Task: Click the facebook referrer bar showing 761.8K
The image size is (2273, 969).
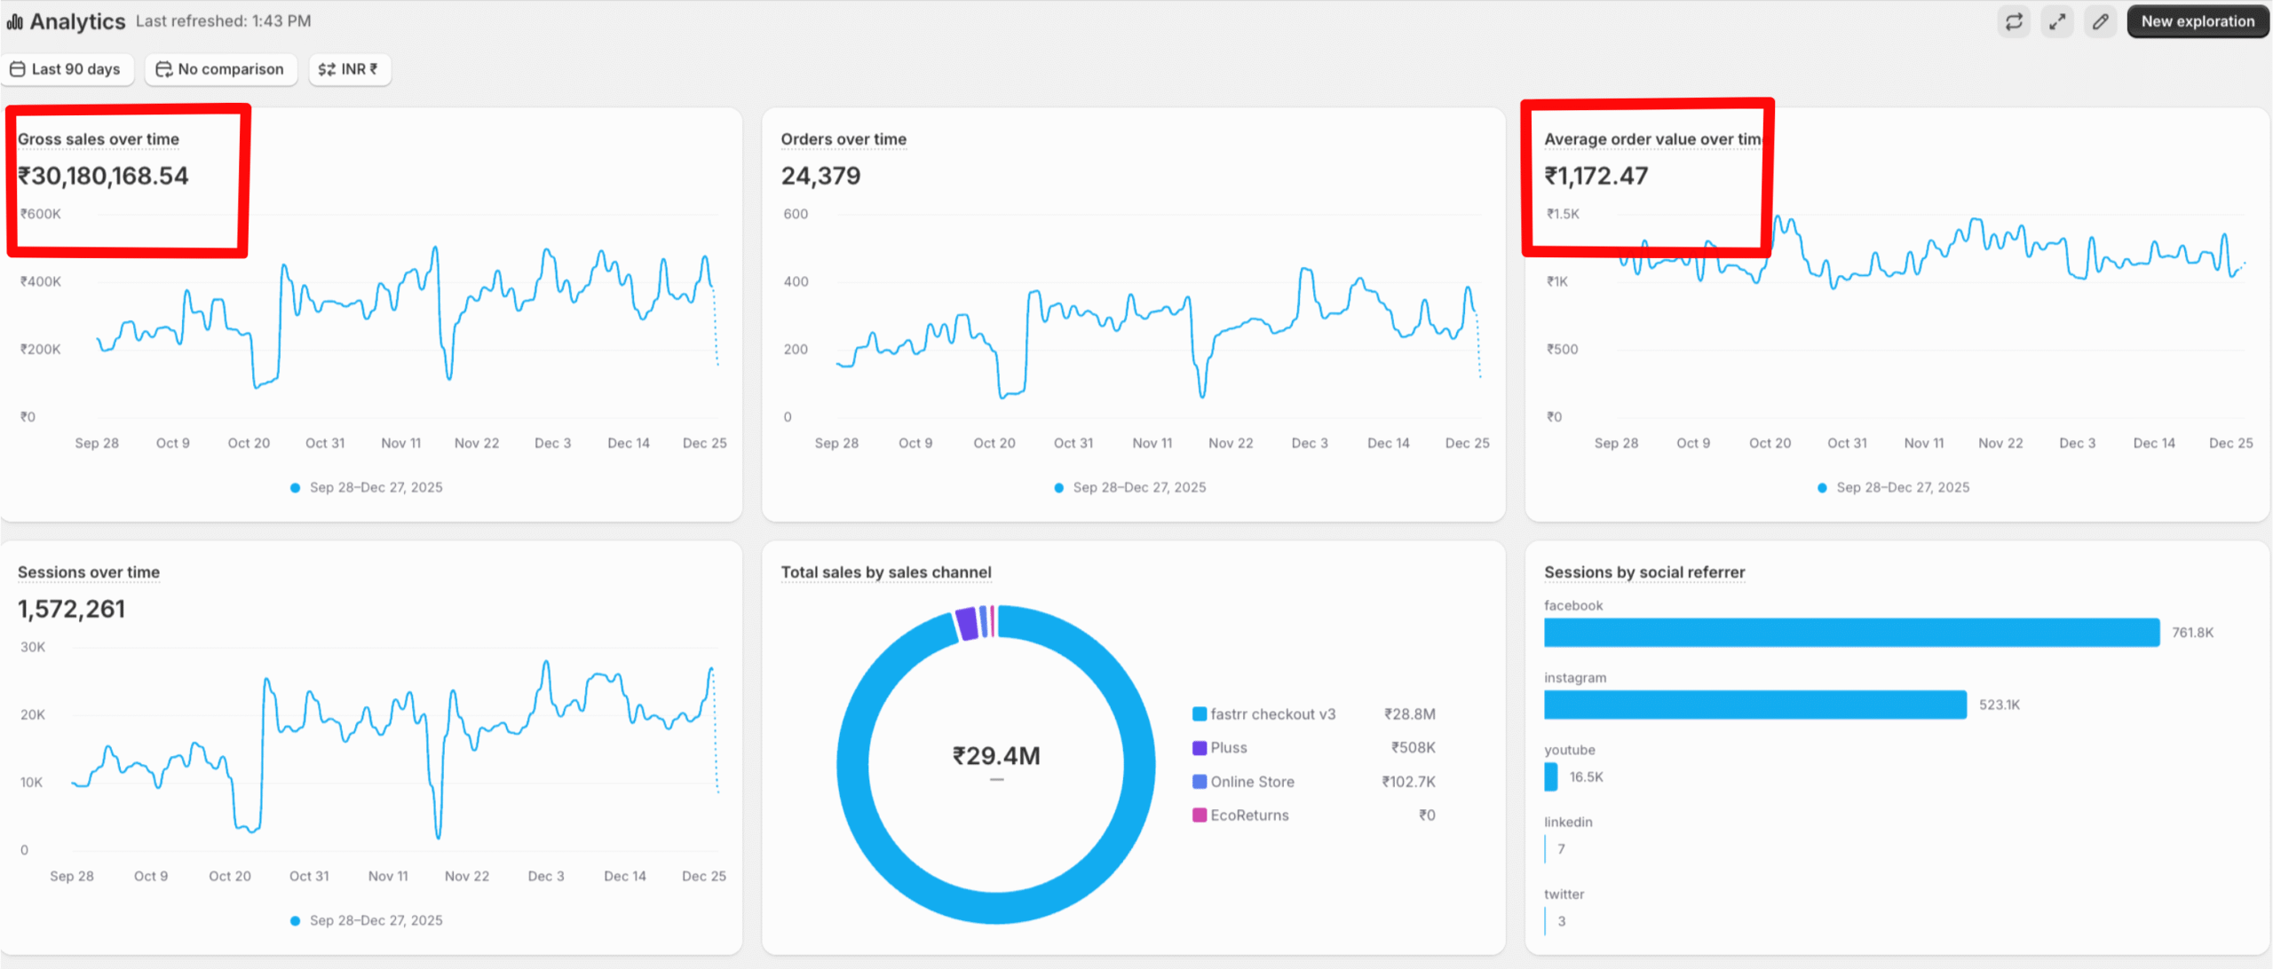Action: (x=1851, y=633)
